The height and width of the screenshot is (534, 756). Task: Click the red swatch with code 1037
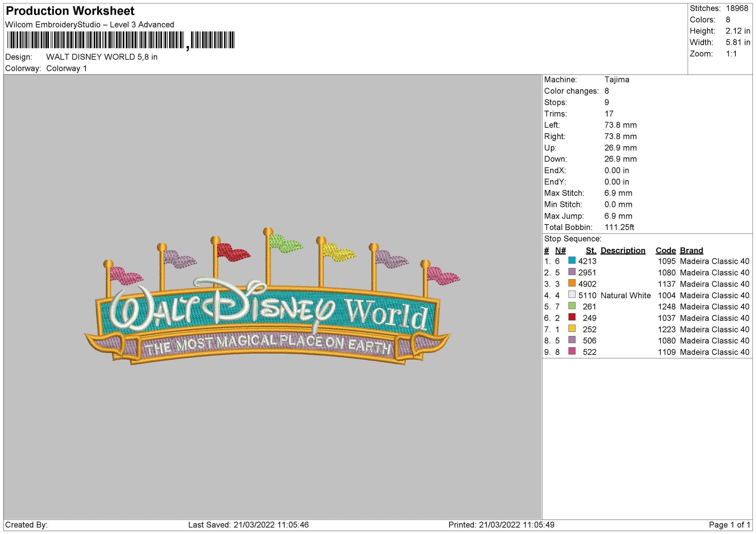[x=572, y=317]
